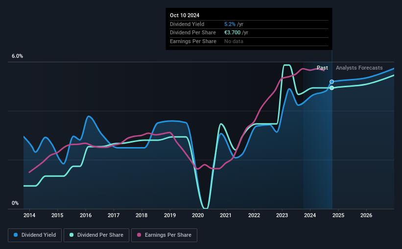The width and height of the screenshot is (402, 249).
Task: Click the teal dot in Dividend Per Share legend
Action: [x=71, y=235]
